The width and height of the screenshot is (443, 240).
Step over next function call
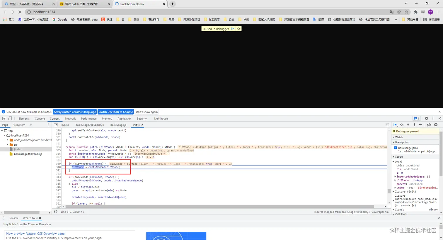point(402,125)
